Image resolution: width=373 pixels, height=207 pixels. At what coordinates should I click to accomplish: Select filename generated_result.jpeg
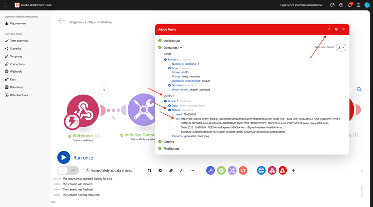[196, 136]
